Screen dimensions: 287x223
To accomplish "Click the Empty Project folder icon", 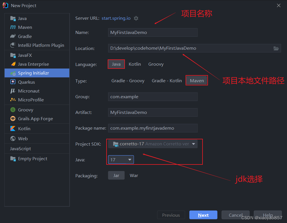I will coord(13,158).
